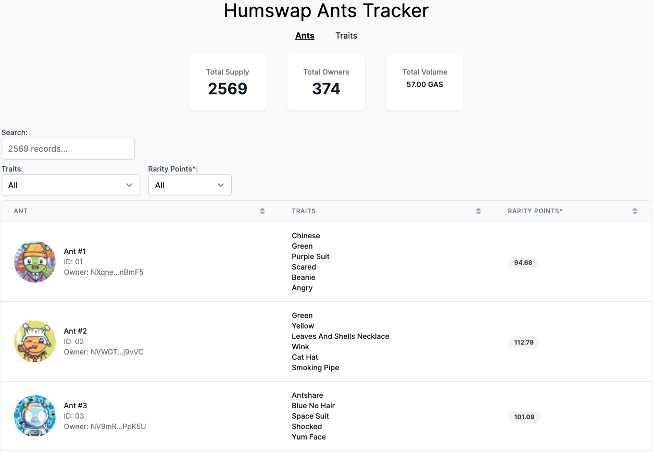The image size is (653, 452).
Task: Click the Total Volume stat card
Action: coord(424,82)
